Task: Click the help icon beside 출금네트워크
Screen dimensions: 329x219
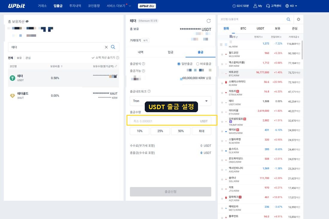Action: click(x=149, y=91)
